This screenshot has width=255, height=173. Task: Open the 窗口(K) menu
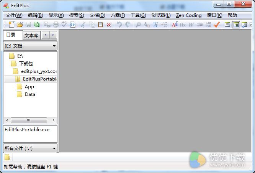(x=215, y=15)
